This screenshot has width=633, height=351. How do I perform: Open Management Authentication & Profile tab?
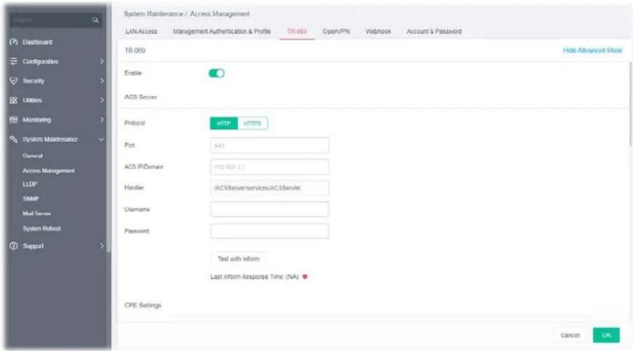pos(222,31)
